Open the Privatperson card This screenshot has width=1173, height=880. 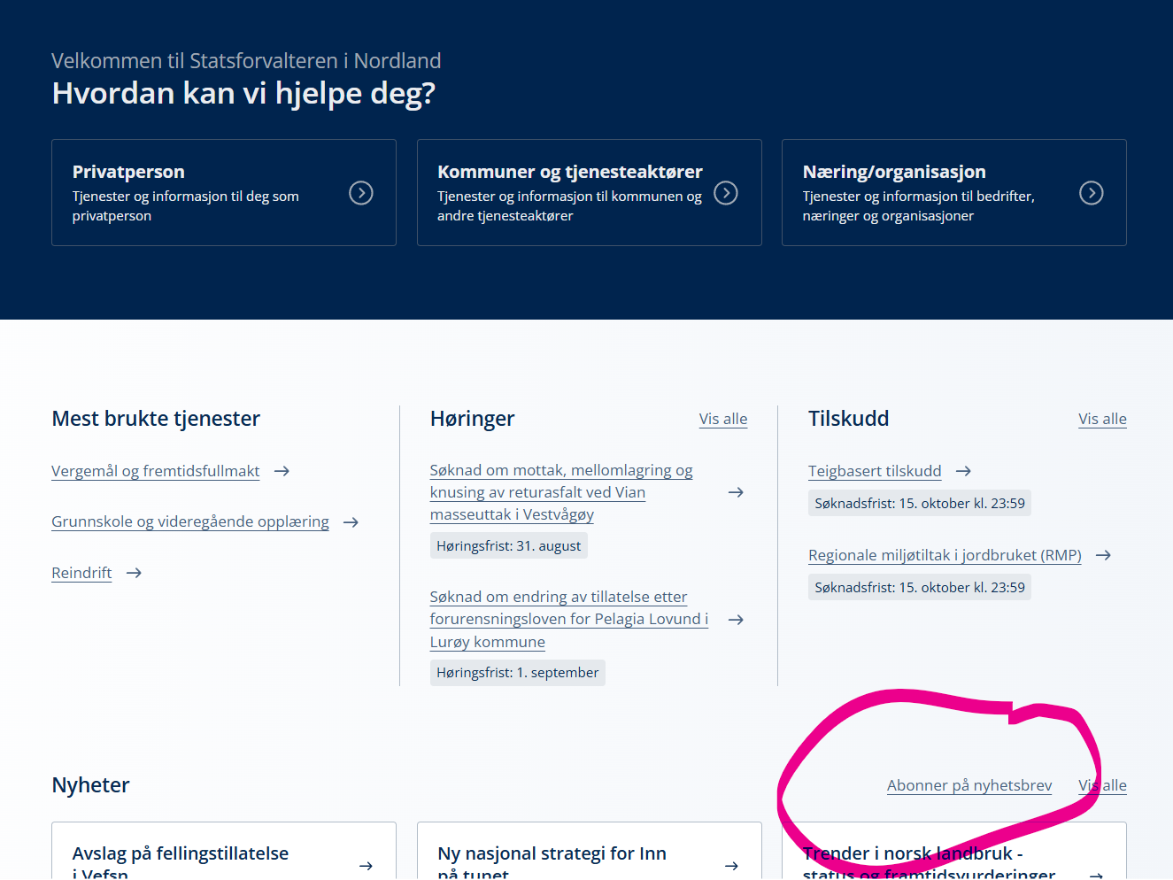223,192
